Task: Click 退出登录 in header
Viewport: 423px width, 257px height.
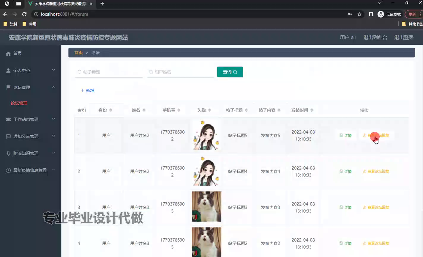Action: tap(404, 37)
